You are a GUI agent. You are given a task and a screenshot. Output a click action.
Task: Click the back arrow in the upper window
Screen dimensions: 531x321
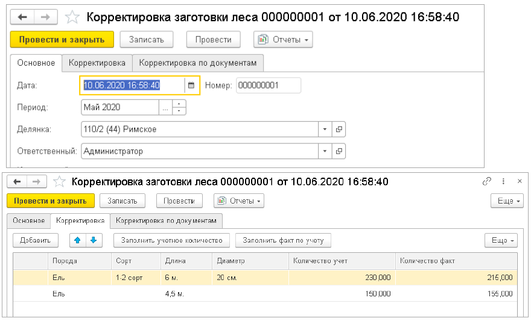pyautogui.click(x=23, y=17)
